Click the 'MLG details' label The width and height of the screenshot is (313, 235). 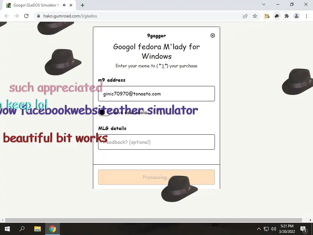(112, 128)
